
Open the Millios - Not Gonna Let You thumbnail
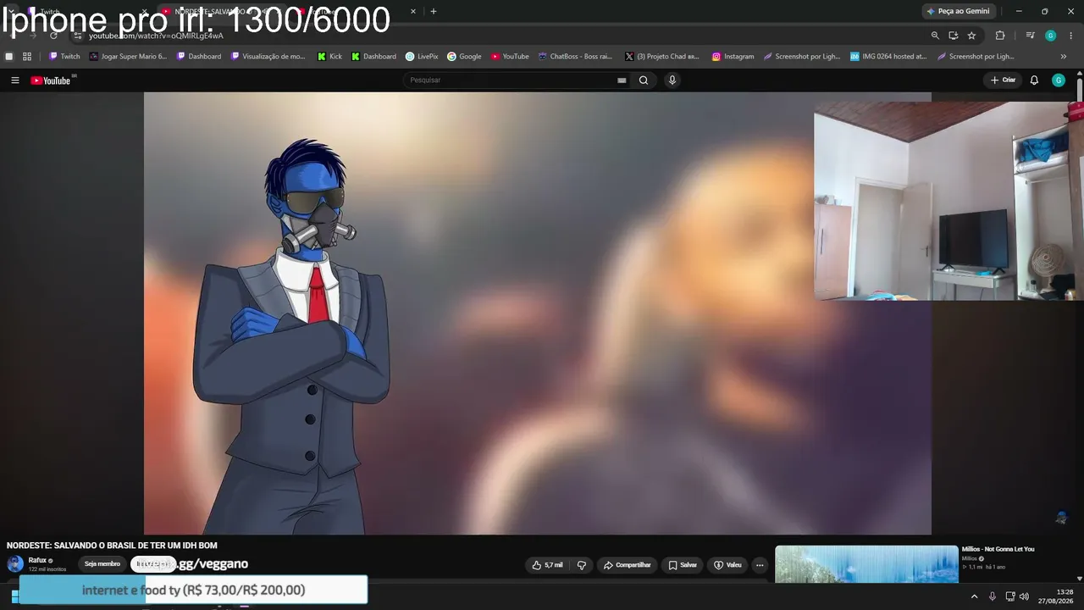click(x=866, y=564)
